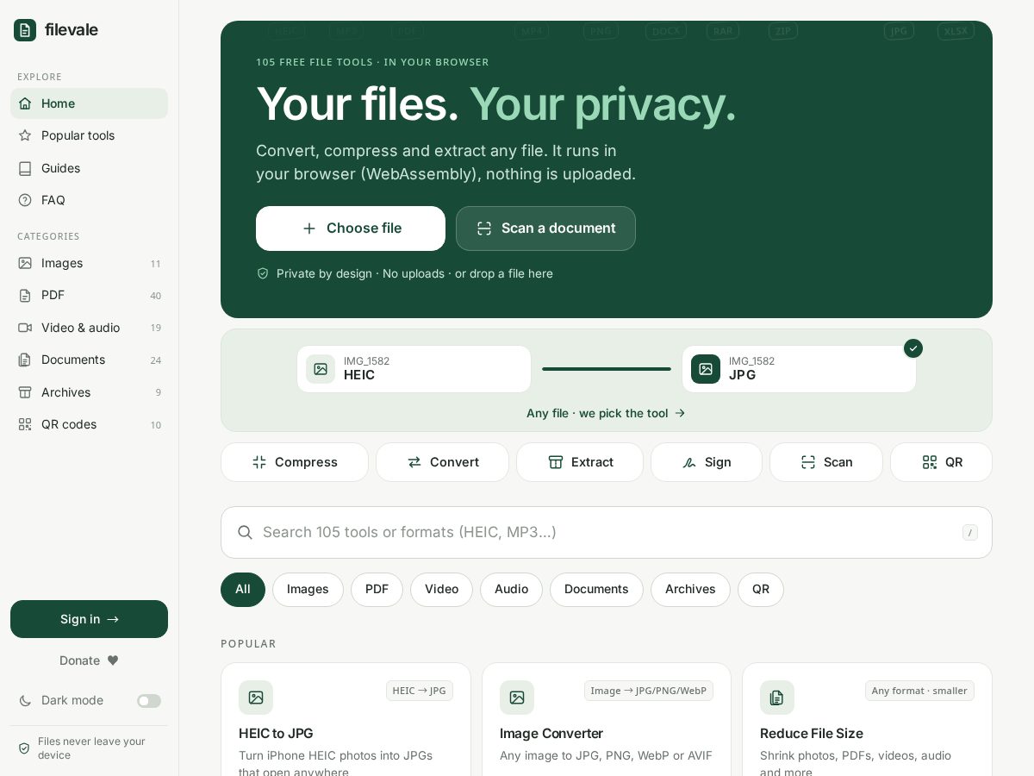The width and height of the screenshot is (1034, 776).
Task: Click the Choose file button
Action: [351, 228]
